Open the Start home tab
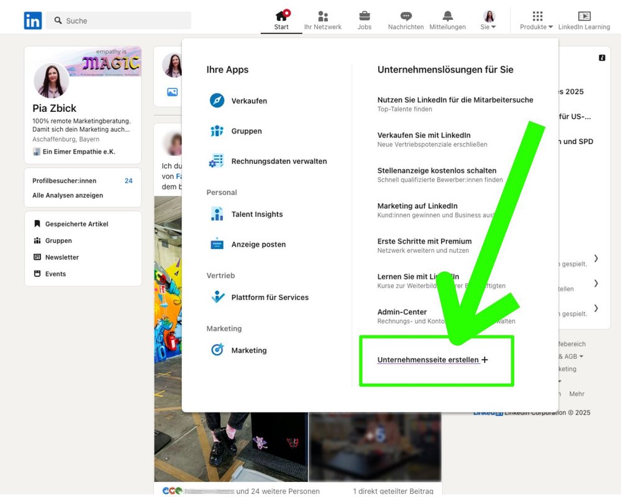Image resolution: width=621 pixels, height=497 pixels. [281, 21]
